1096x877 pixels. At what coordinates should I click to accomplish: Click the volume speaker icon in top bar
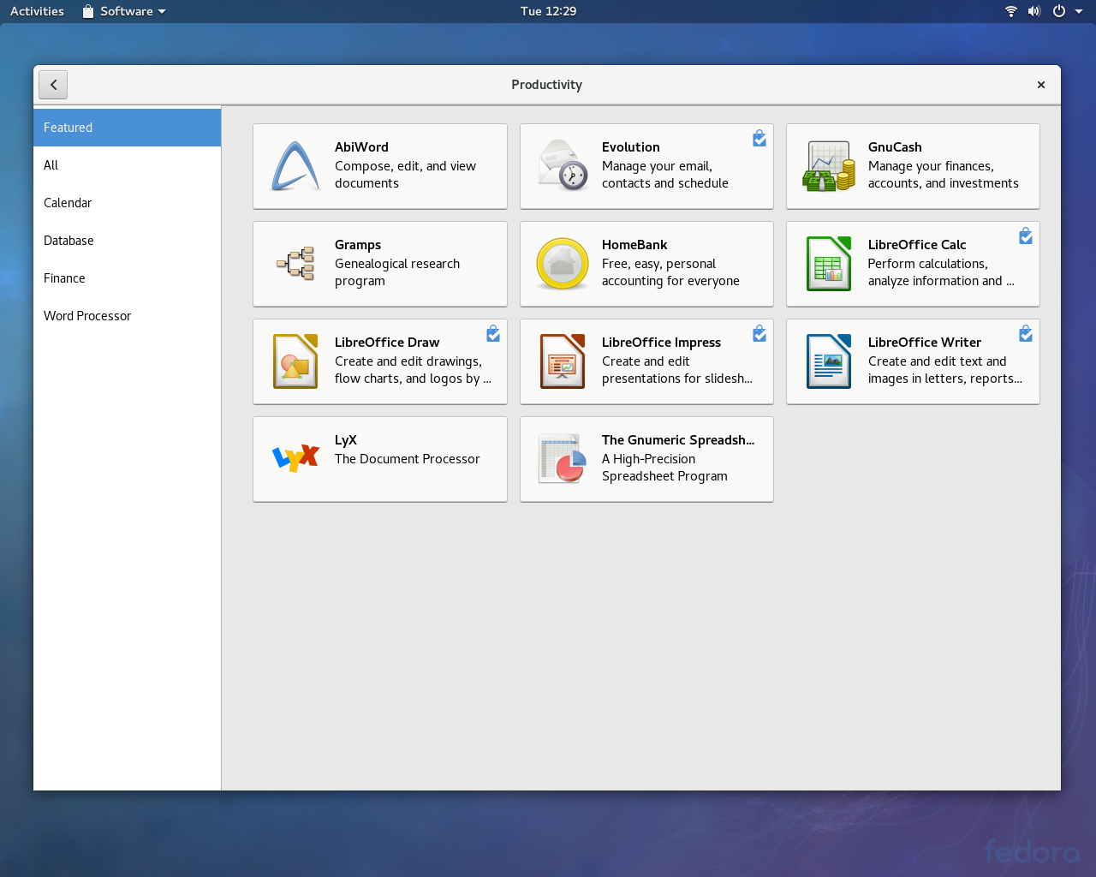pos(1034,11)
